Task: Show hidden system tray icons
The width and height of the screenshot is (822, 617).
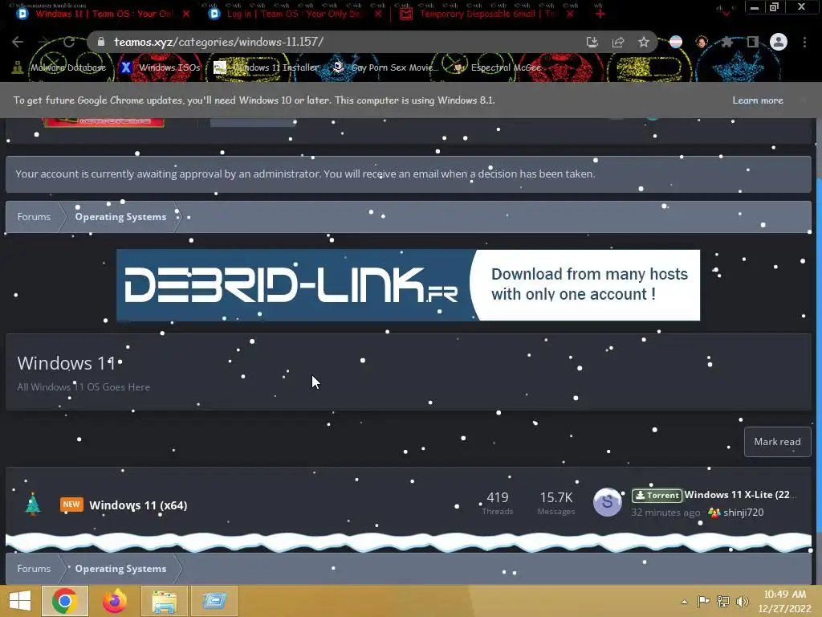Action: [x=684, y=602]
